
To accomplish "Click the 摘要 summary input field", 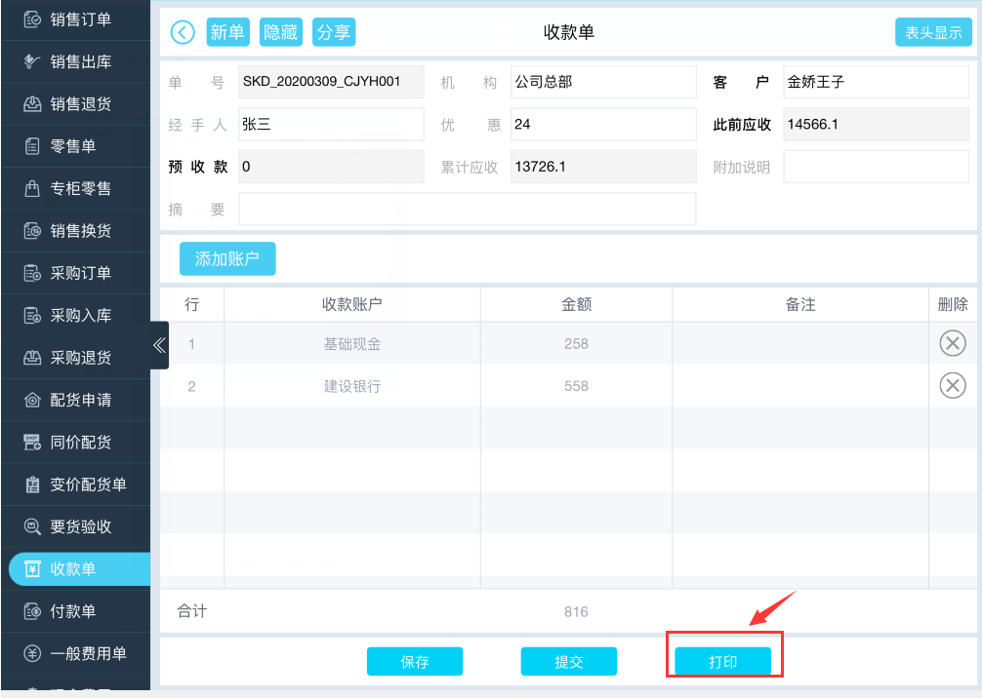I will coord(467,209).
